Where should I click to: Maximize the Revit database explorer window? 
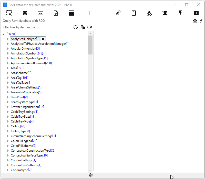[x=187, y=5]
